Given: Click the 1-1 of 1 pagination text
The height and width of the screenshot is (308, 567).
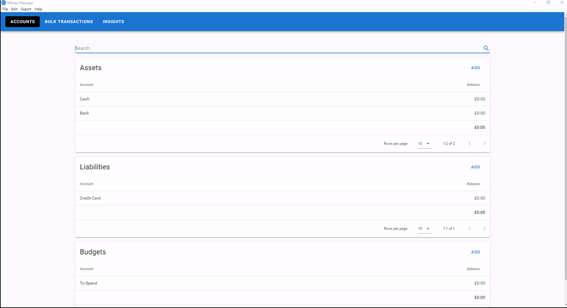Looking at the screenshot, I should point(449,229).
